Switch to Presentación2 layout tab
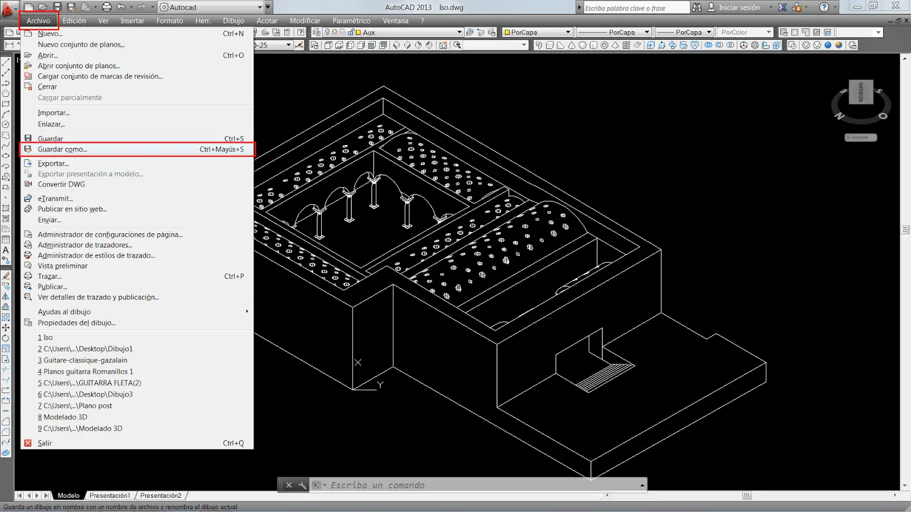This screenshot has height=512, width=911. [161, 496]
